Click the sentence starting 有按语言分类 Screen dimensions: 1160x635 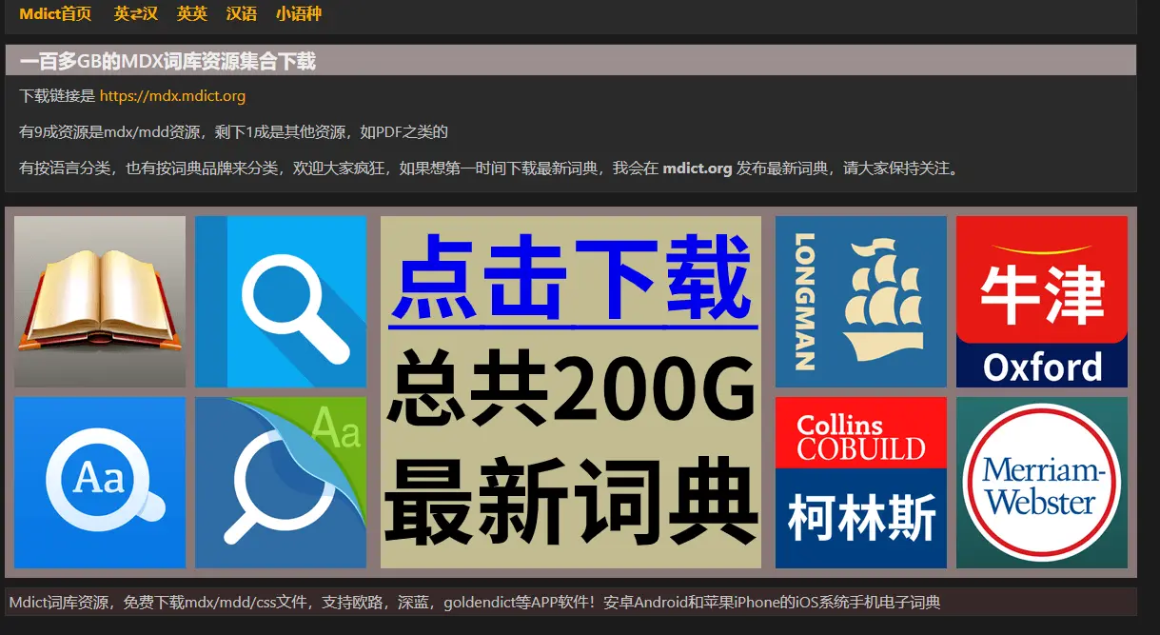click(x=491, y=169)
